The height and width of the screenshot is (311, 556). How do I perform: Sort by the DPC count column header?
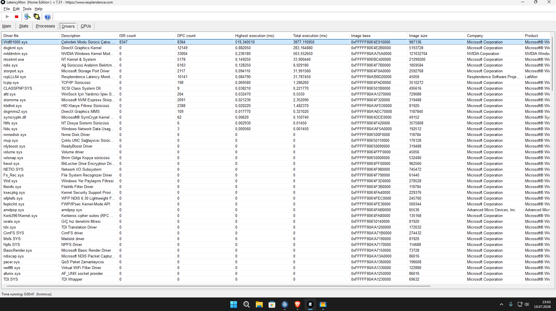tap(204, 36)
